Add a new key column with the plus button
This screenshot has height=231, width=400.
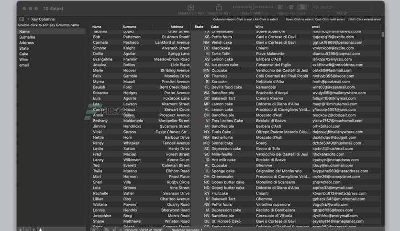[x=21, y=229]
